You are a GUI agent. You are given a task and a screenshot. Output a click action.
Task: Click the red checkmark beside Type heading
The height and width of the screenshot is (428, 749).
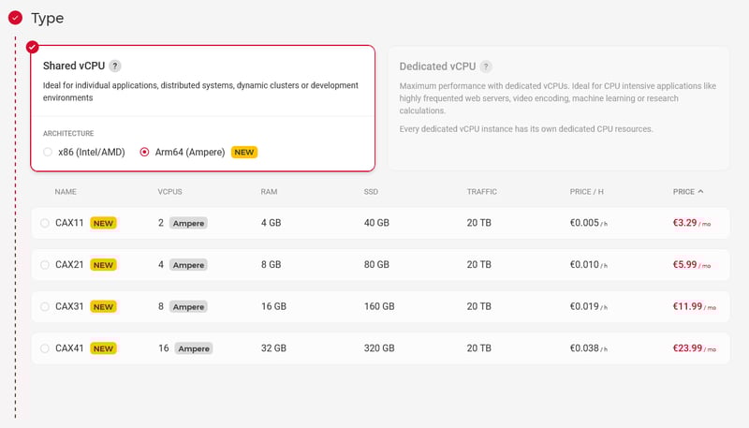tap(15, 17)
